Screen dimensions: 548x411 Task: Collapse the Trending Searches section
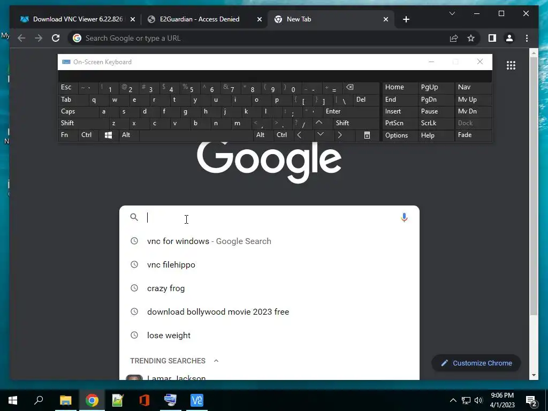coord(216,361)
